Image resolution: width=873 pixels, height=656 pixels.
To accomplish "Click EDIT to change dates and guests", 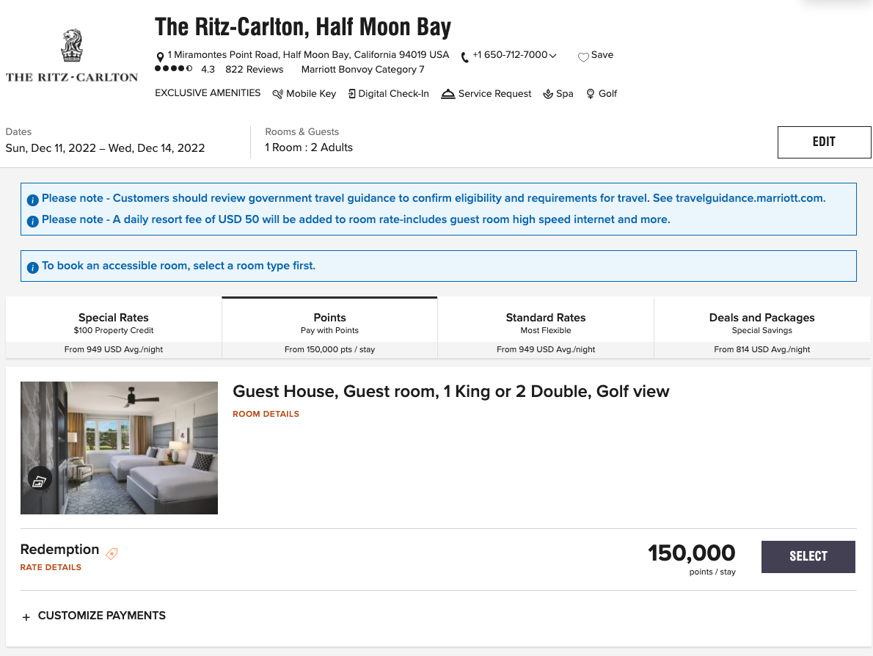I will click(823, 142).
